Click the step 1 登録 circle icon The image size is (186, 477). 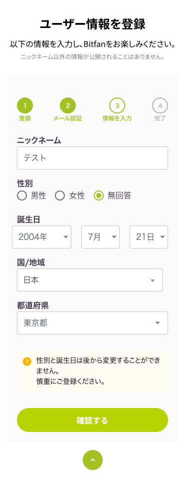pyautogui.click(x=25, y=106)
